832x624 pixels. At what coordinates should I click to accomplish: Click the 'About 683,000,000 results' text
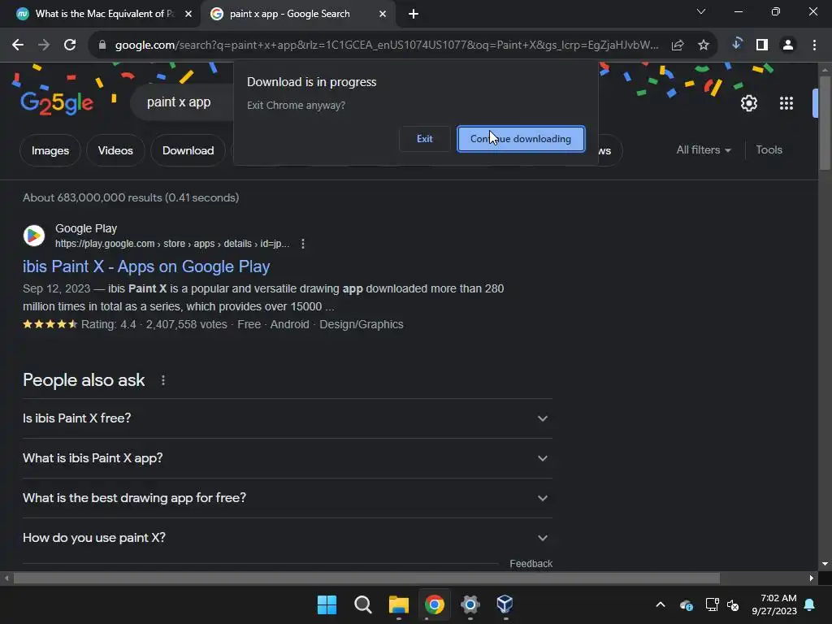coord(131,198)
